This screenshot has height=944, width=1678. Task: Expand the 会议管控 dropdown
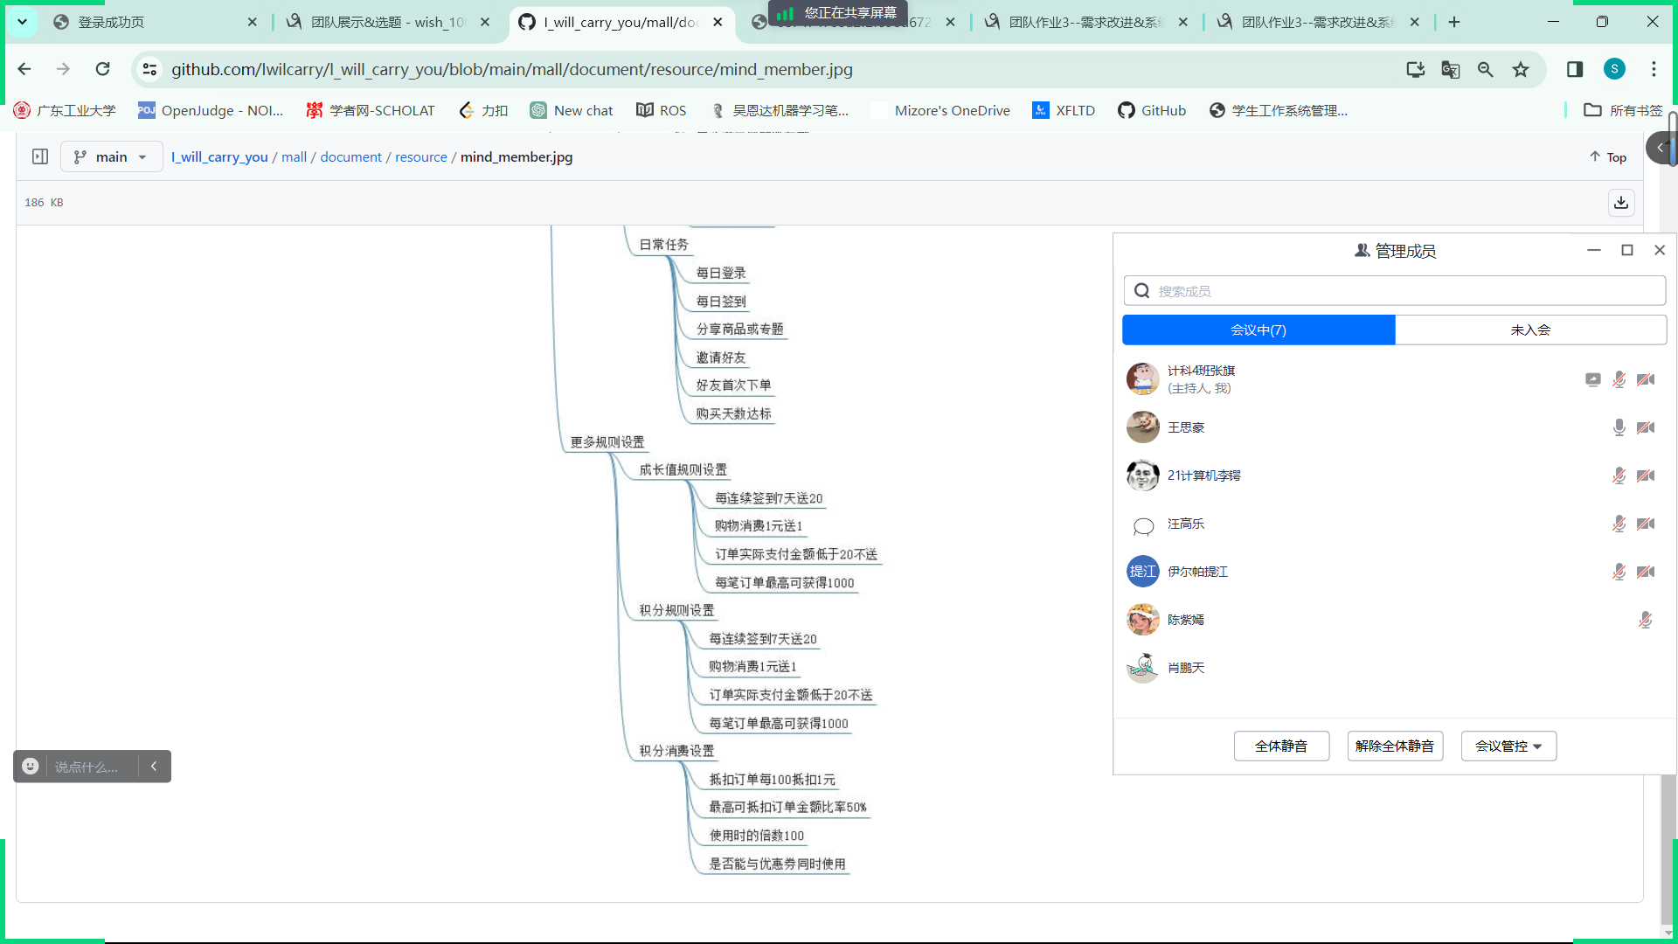[1508, 746]
